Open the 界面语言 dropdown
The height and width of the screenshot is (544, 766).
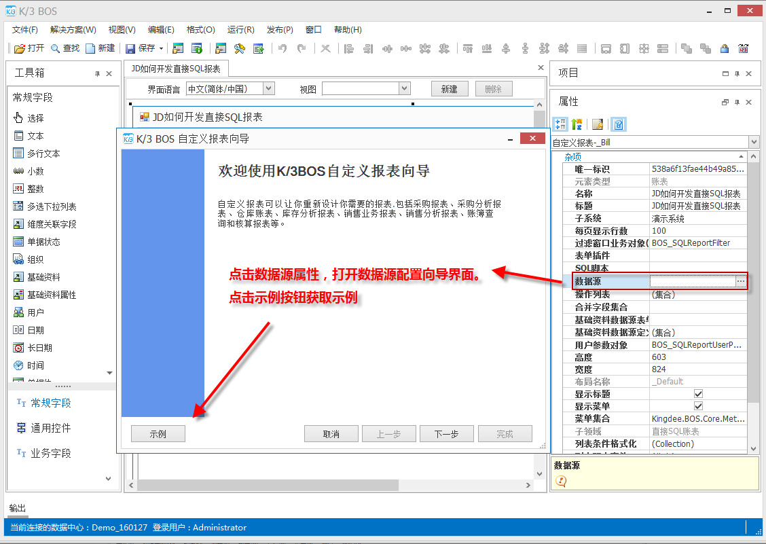(269, 88)
